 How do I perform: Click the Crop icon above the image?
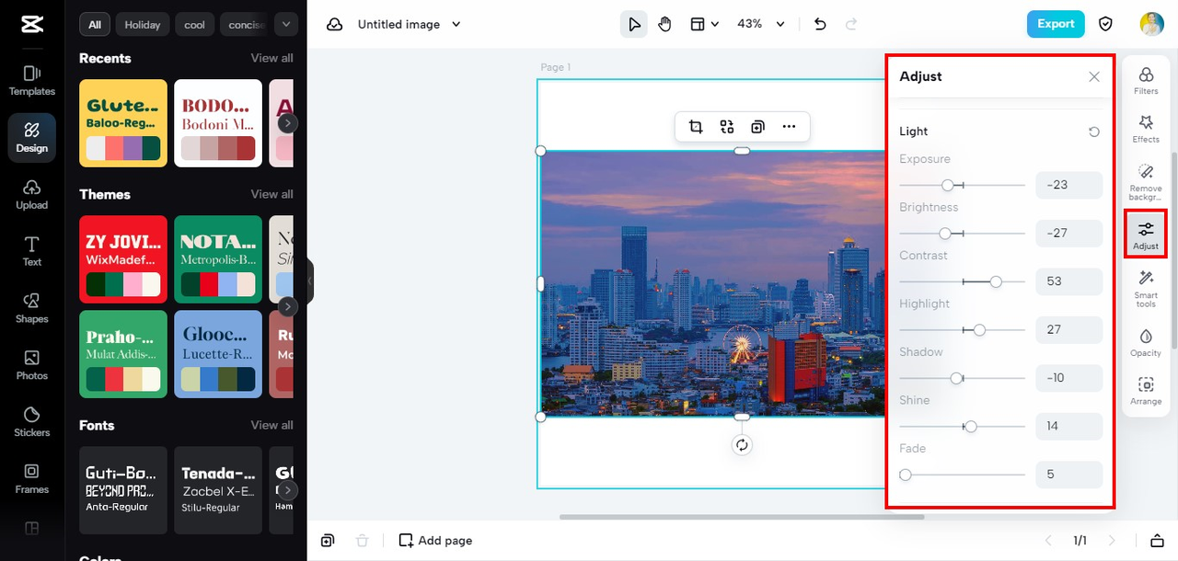point(696,127)
